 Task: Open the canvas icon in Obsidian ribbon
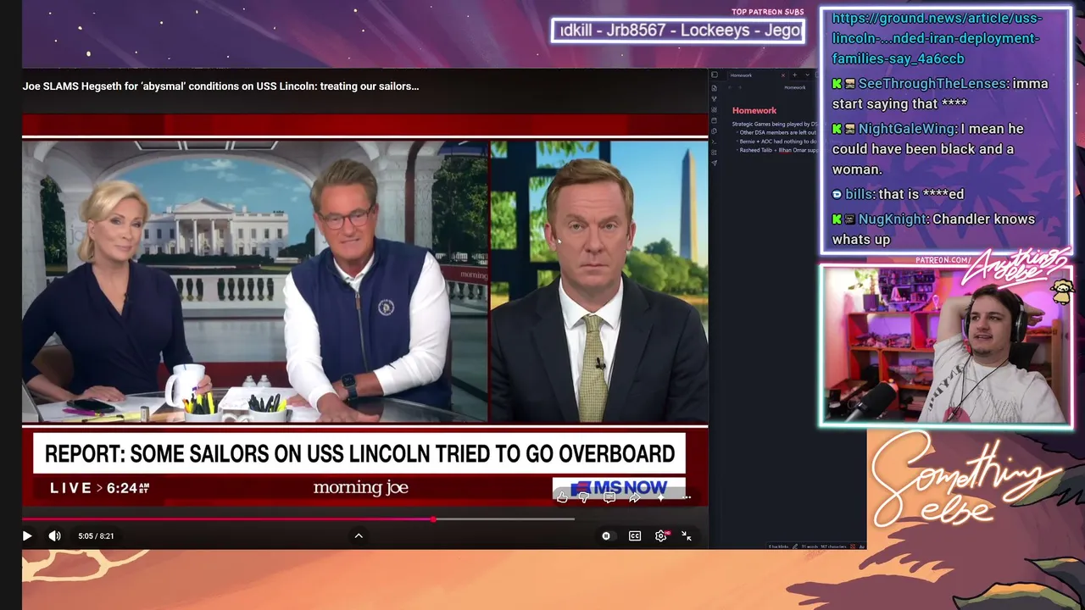[715, 109]
